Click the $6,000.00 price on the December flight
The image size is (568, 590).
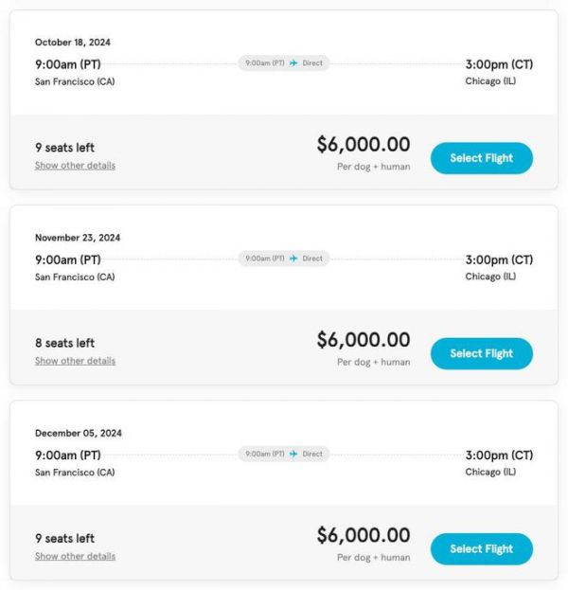pos(364,535)
